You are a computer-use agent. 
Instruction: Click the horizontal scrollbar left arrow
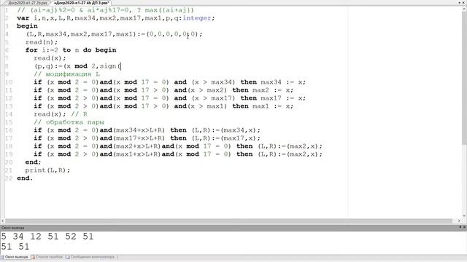tap(3, 221)
